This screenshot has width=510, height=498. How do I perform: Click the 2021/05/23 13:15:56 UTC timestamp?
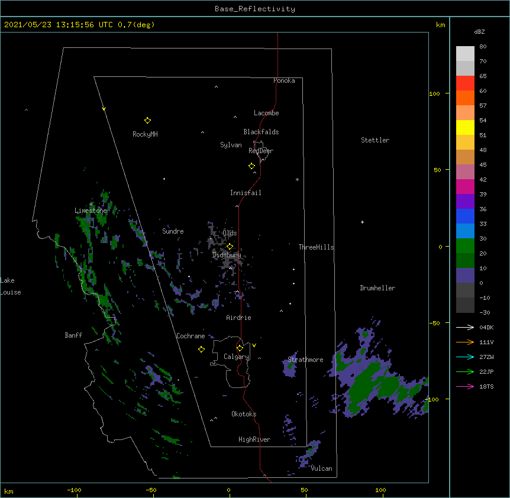[59, 25]
